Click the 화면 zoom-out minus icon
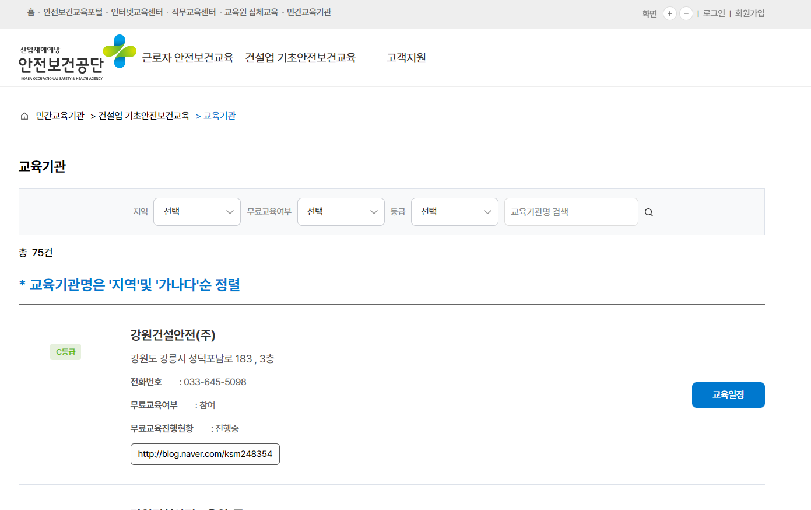Screen dimensions: 811x510 click(x=686, y=13)
